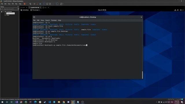185x104 pixels.
Task: Click the sample.file listing under Desktop
Action: [37, 43]
